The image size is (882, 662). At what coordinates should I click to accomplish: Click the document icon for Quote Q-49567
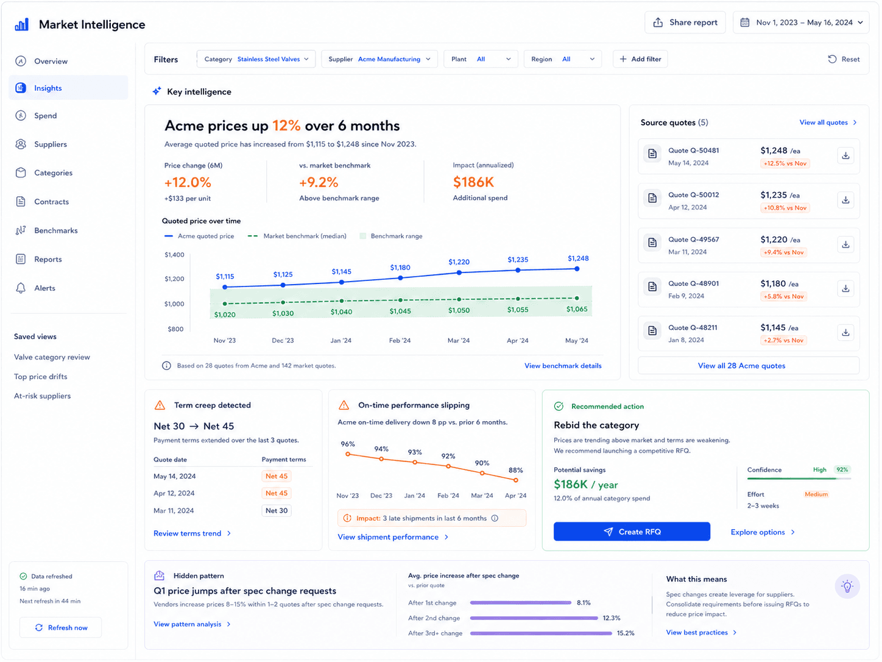(x=652, y=243)
